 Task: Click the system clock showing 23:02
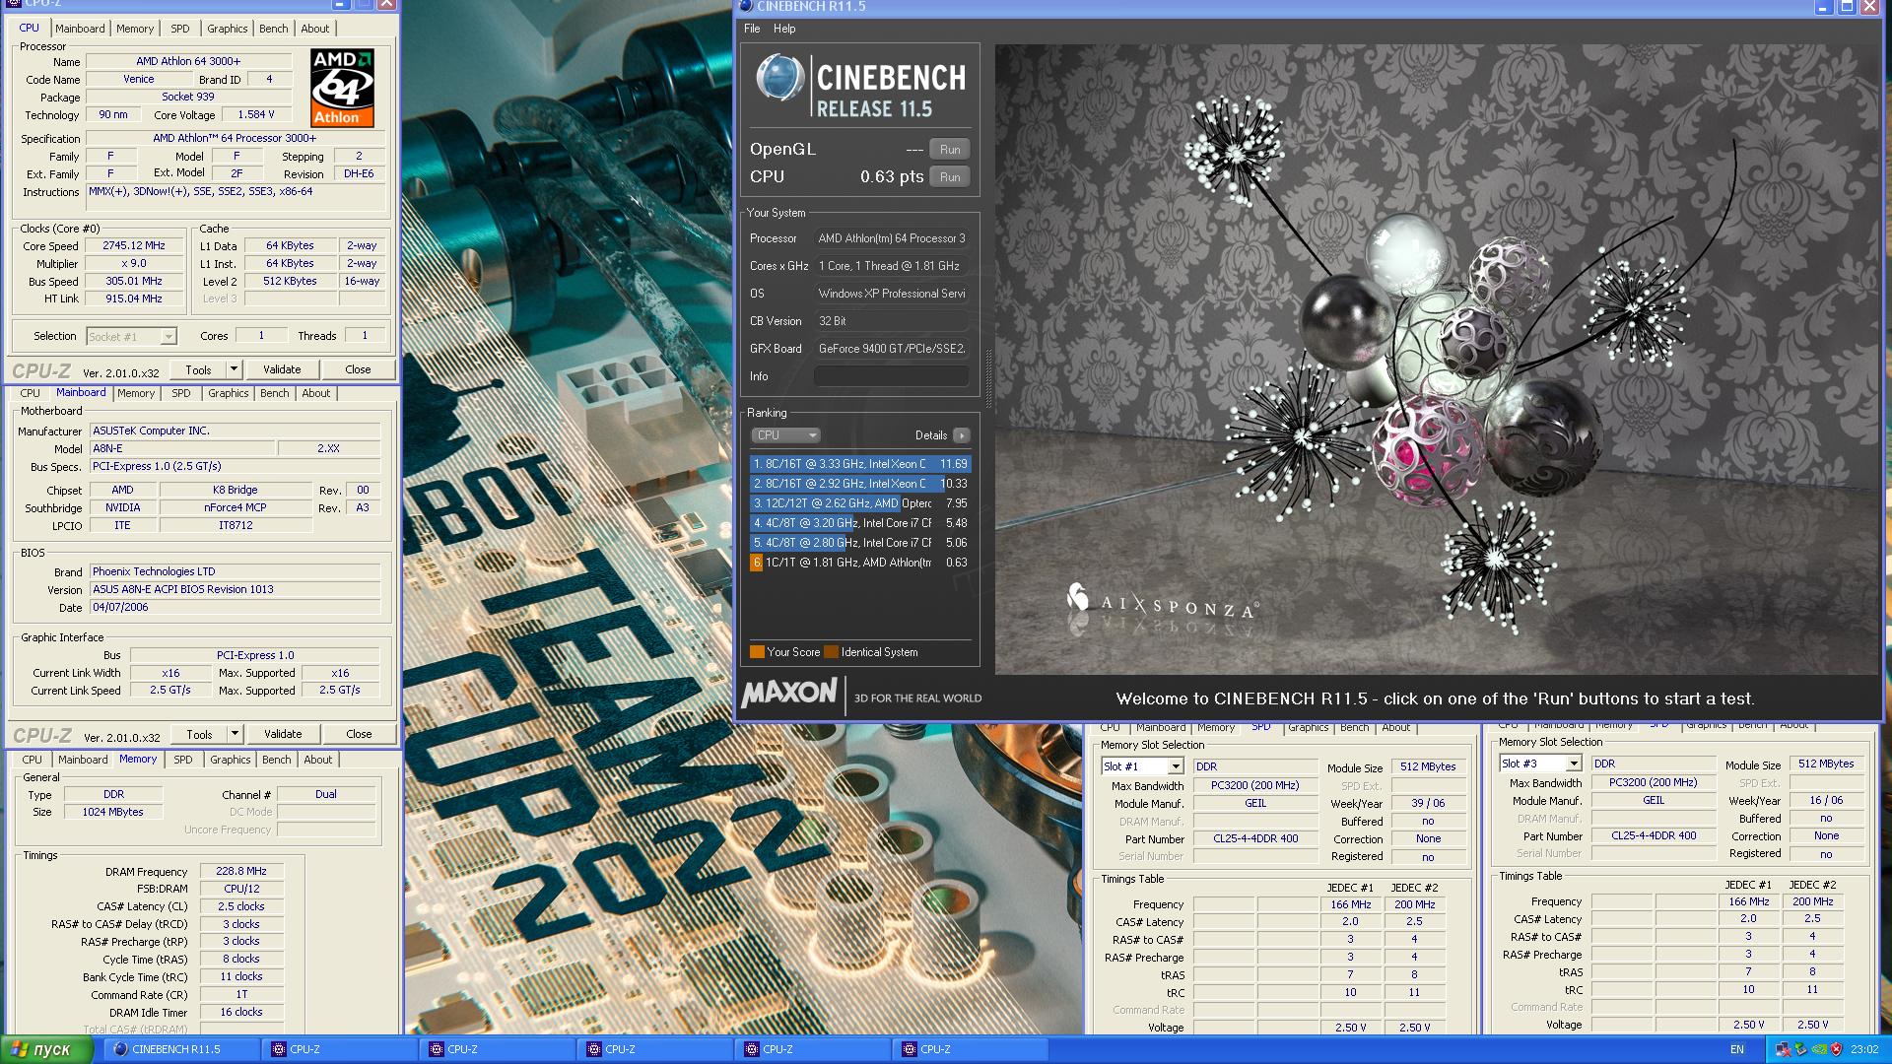coord(1864,1050)
